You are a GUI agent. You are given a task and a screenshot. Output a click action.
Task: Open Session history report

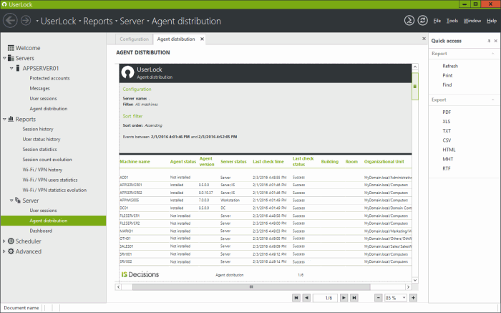(x=38, y=129)
